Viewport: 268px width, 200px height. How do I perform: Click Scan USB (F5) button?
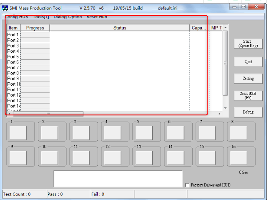point(248,96)
